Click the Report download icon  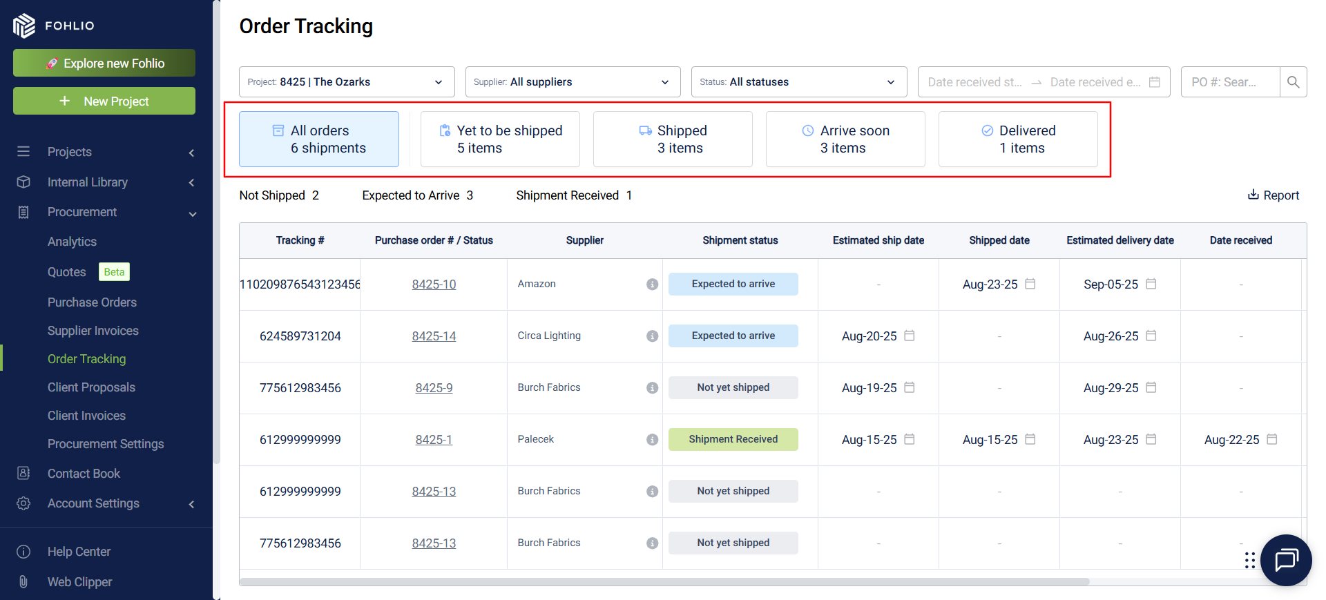click(1253, 195)
